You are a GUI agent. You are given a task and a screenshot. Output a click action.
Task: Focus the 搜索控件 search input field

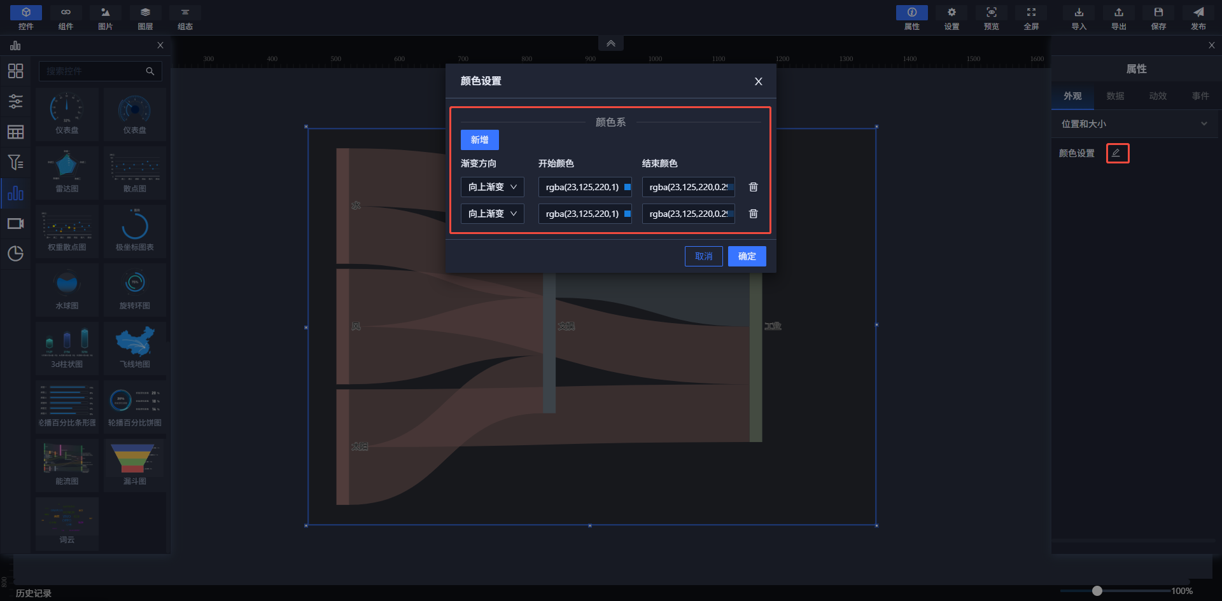(101, 71)
